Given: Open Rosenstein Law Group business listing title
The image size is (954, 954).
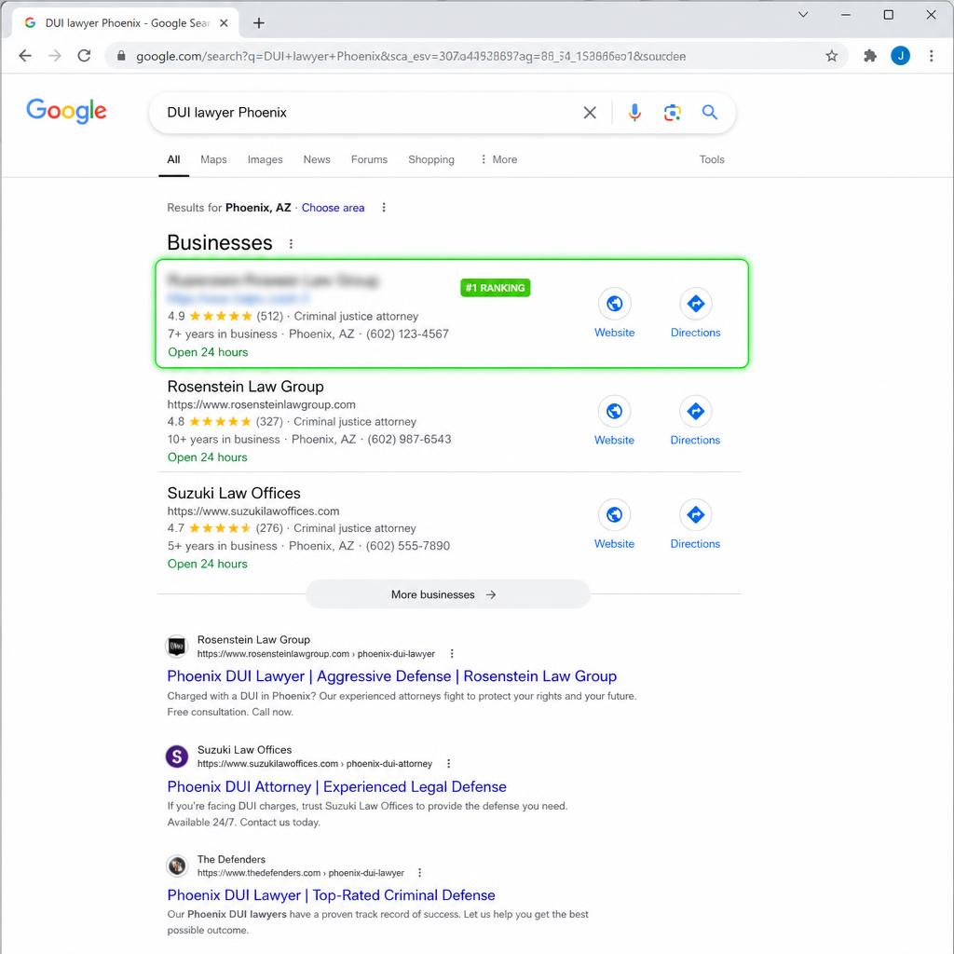Looking at the screenshot, I should click(x=245, y=387).
